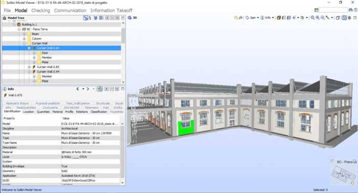This screenshot has height=193, width=358.
Task: Click Expand All icon in Model Tree header
Action: point(107,18)
